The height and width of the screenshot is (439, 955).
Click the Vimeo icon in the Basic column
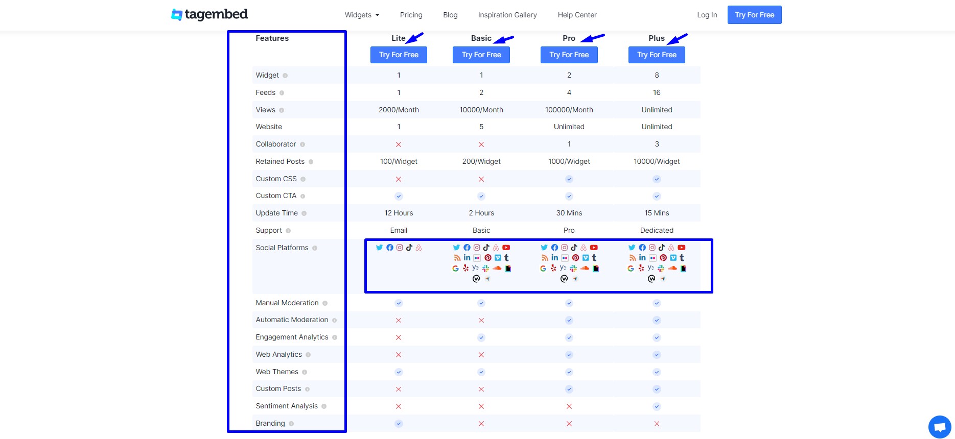coord(498,258)
